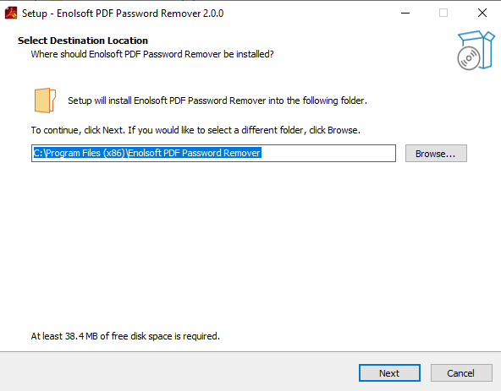
Task: Click Browse to choose a different folder
Action: [x=436, y=154]
